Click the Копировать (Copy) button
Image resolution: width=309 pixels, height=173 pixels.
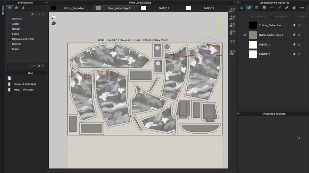282,16
